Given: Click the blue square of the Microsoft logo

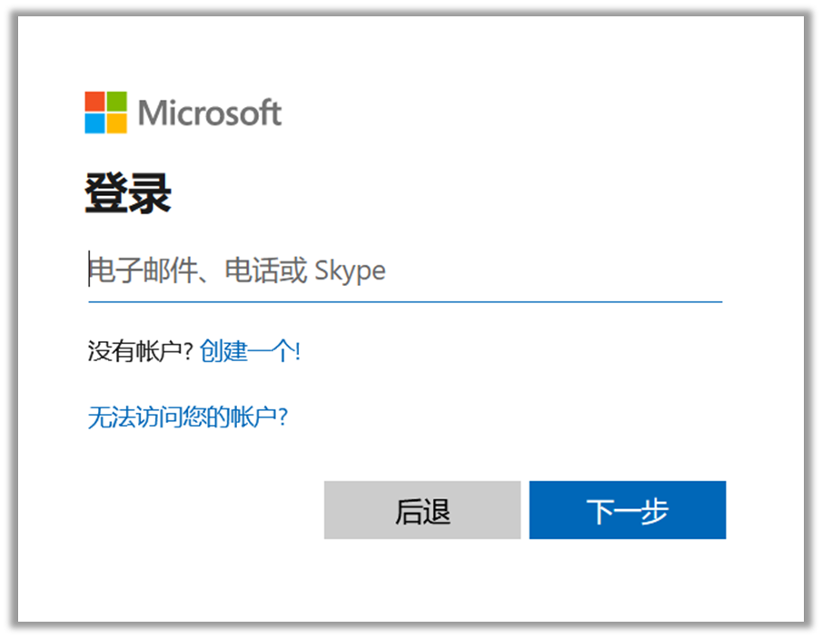Looking at the screenshot, I should tap(95, 123).
